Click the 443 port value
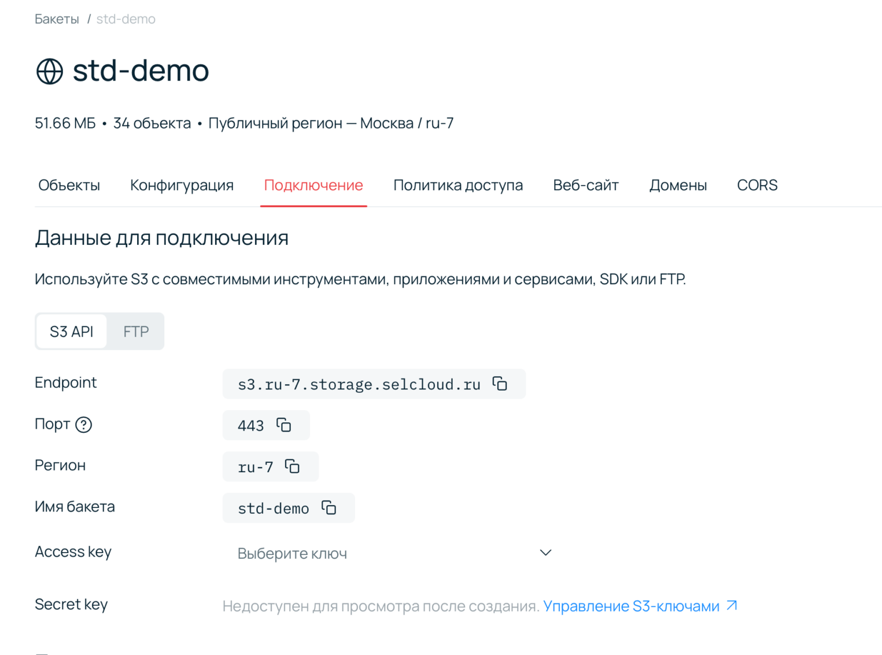The image size is (882, 655). click(x=250, y=425)
